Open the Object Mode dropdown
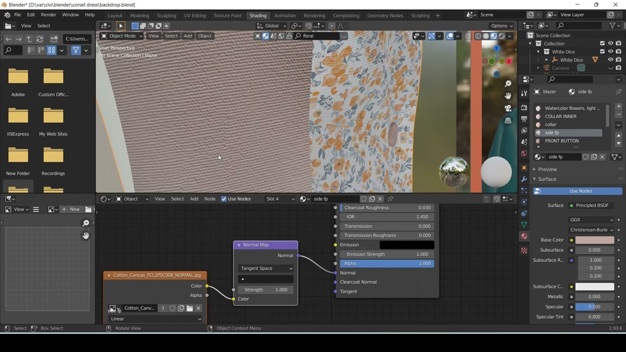Screen dimensions: 626x352 pyautogui.click(x=121, y=36)
